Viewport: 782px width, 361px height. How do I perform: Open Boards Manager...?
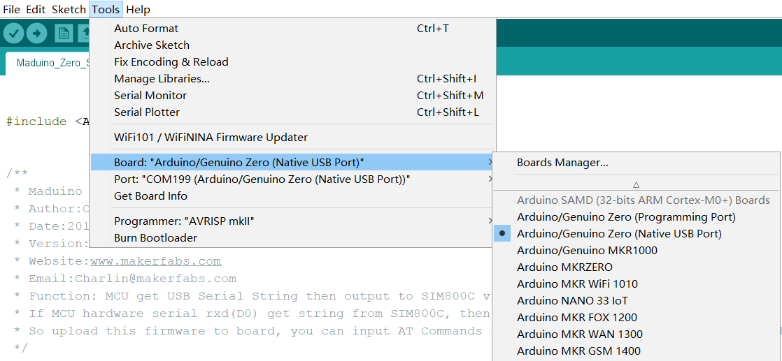coord(637,162)
